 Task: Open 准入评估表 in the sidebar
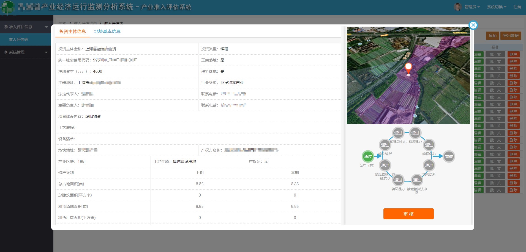coord(18,40)
